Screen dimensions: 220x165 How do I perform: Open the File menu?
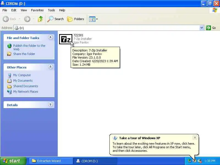point(5,10)
